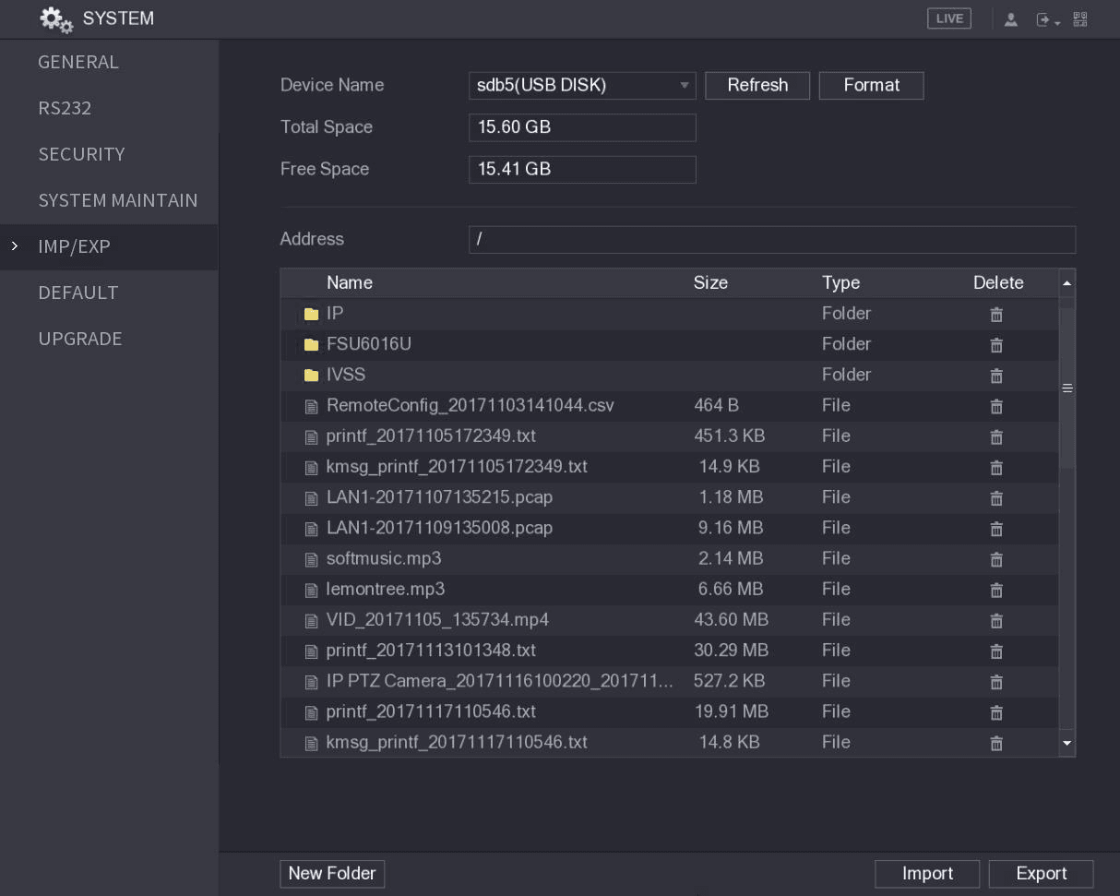Click the Type column header
Viewport: 1120px width, 896px height.
pos(840,283)
